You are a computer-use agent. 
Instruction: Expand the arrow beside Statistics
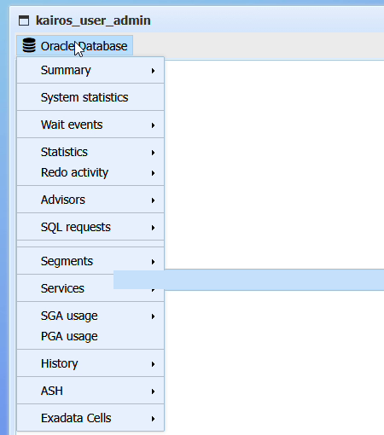pos(153,153)
